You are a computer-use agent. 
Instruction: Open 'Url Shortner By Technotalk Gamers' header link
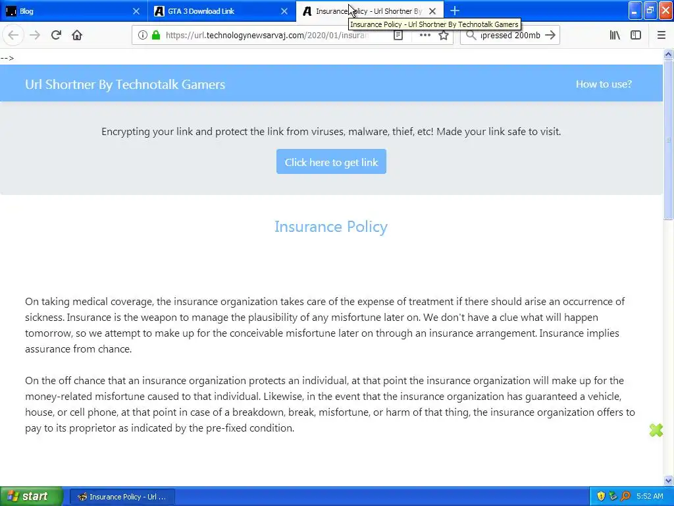125,84
